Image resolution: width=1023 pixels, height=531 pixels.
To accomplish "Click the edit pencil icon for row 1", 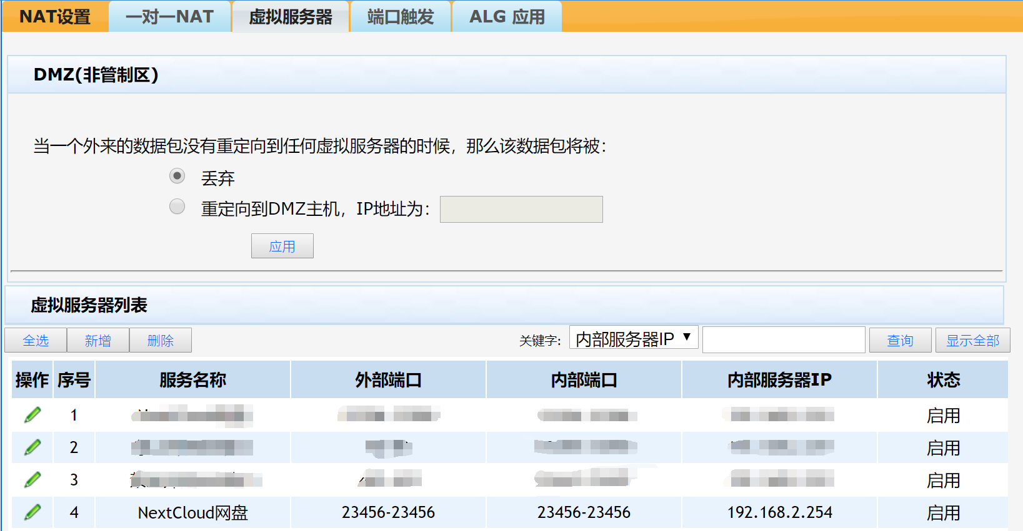I will [x=32, y=415].
